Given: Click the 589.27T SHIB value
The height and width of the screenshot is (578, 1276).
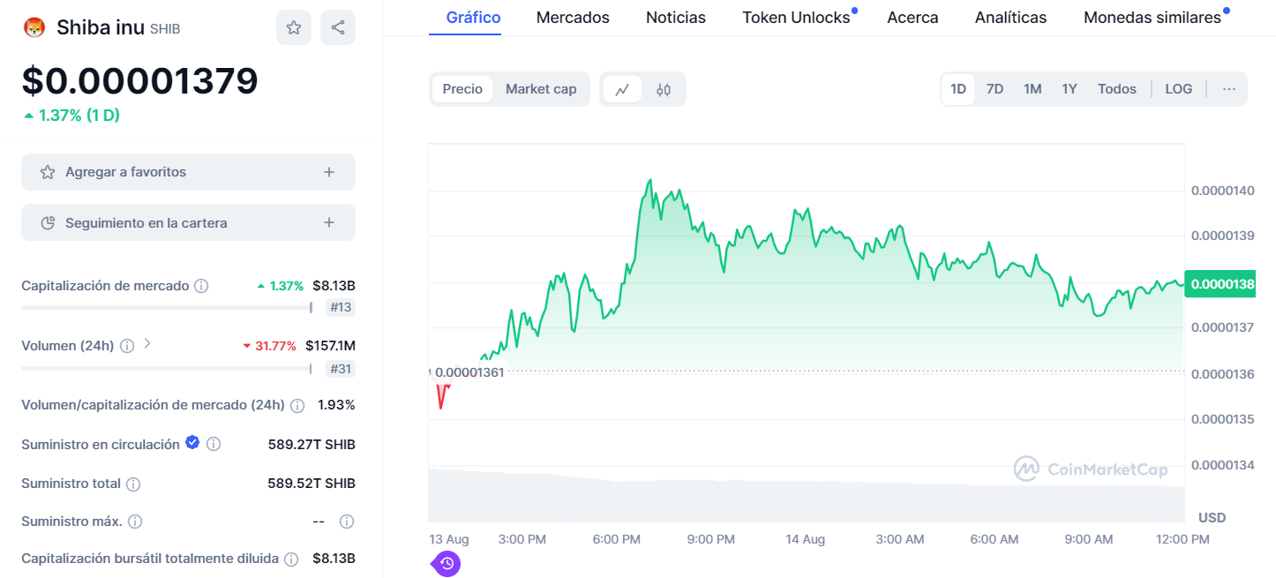Looking at the screenshot, I should 311,445.
